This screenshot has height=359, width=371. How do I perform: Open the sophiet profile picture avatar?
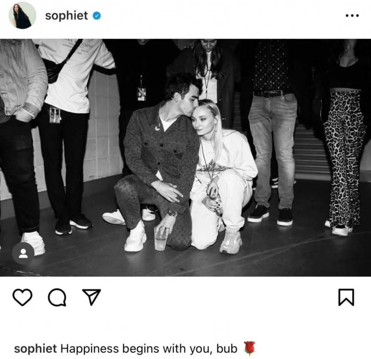click(22, 15)
